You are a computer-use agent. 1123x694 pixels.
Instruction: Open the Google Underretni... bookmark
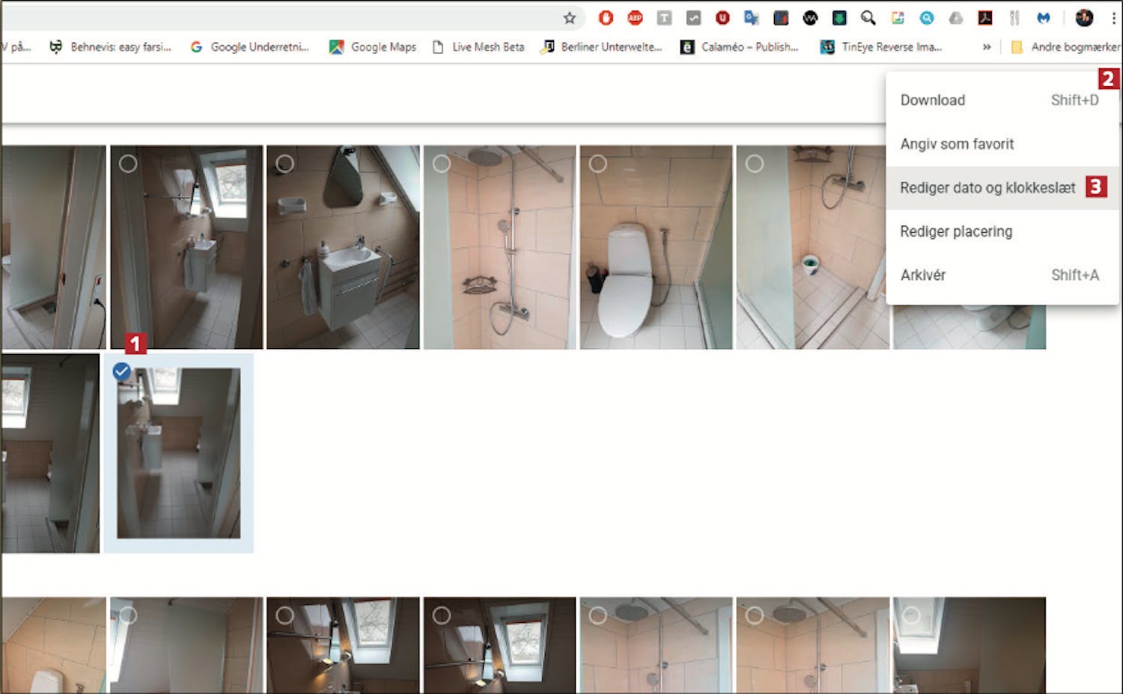249,47
